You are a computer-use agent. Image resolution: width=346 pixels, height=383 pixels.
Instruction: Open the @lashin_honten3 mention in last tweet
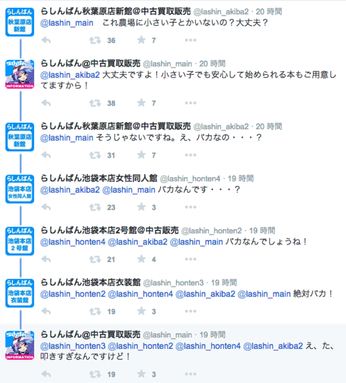tap(73, 346)
